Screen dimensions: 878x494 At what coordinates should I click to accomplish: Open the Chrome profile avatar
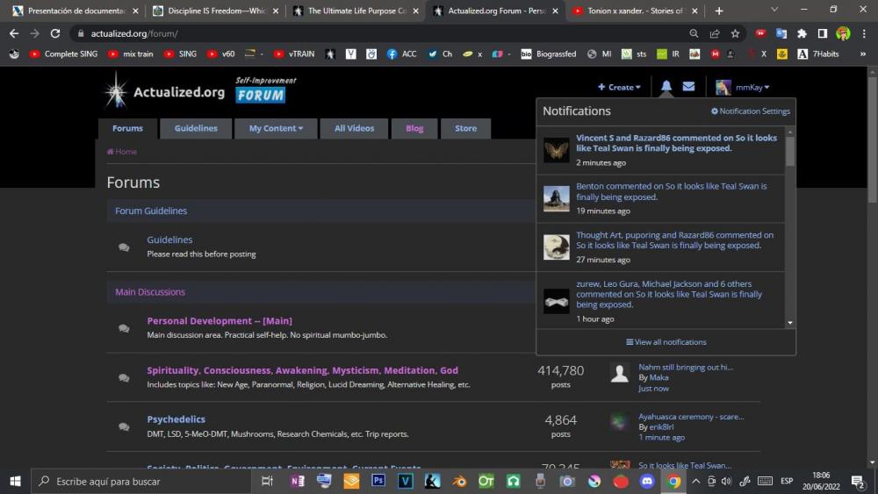(x=843, y=33)
